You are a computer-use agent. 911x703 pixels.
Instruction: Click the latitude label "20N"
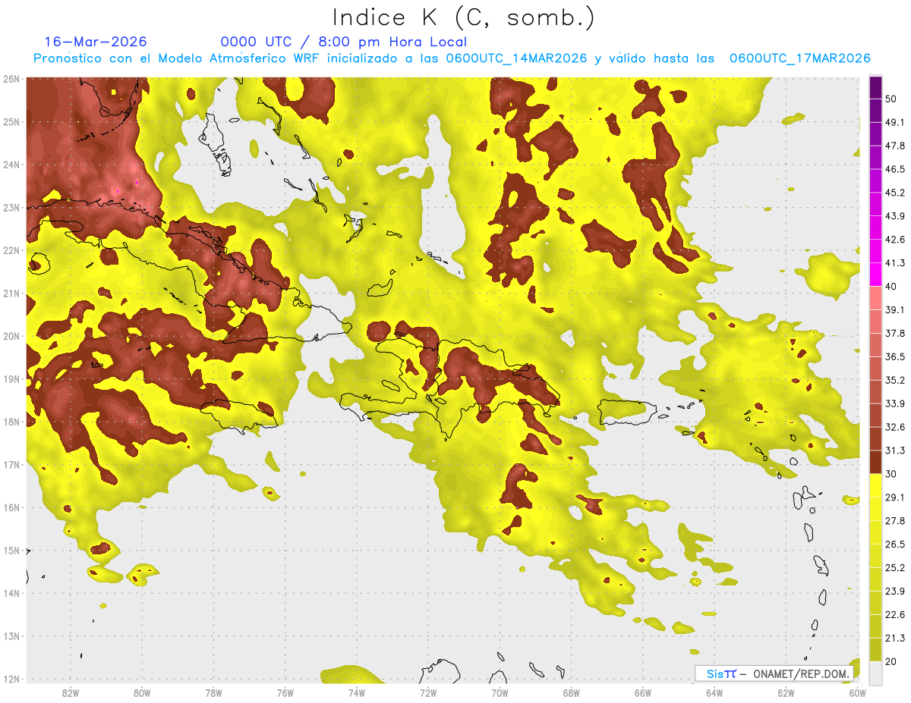11,336
